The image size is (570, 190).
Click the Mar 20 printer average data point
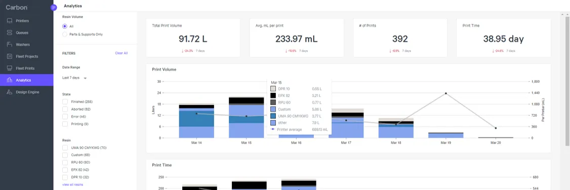pyautogui.click(x=496, y=128)
